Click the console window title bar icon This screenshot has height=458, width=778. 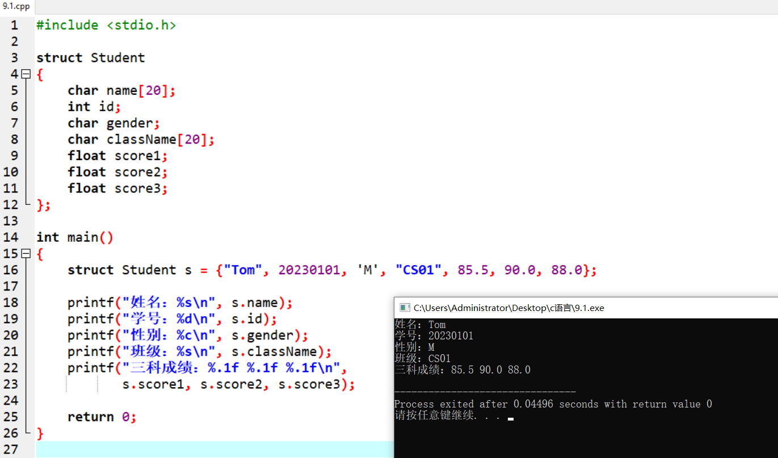[x=404, y=308]
